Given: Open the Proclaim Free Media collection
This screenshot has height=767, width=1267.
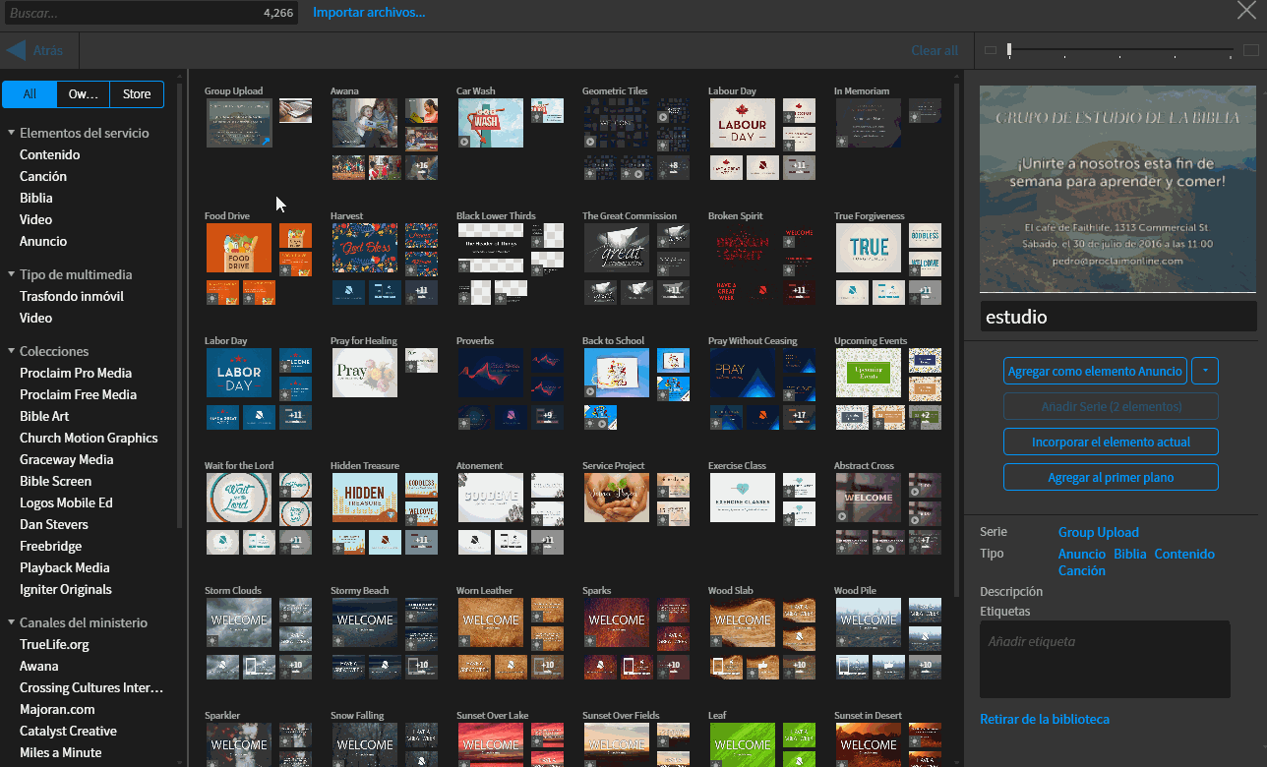Looking at the screenshot, I should click(78, 394).
